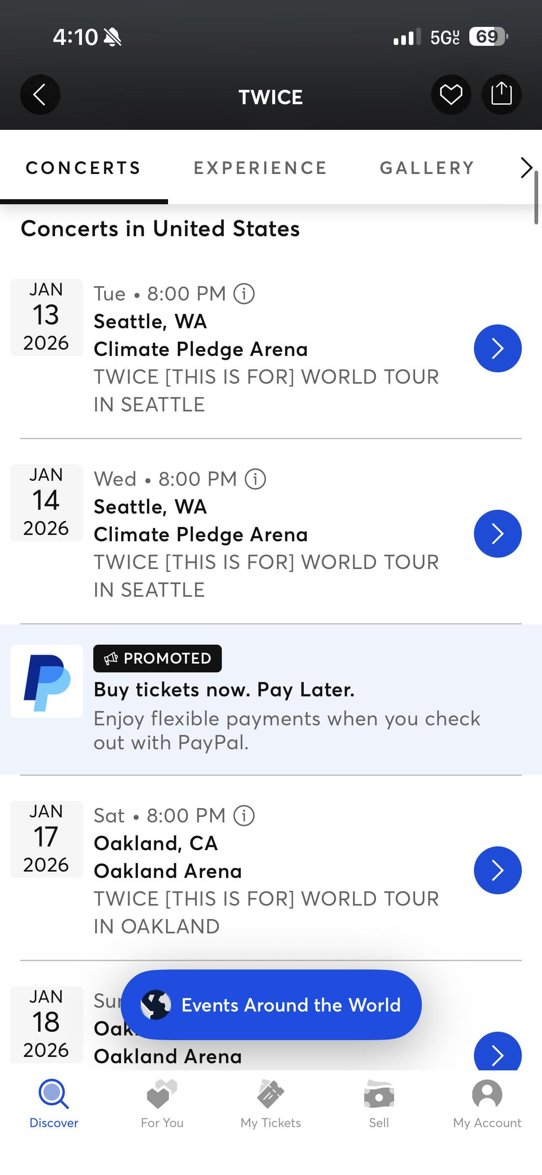Open the Gallery tab
542x1175 pixels.
[x=427, y=168]
